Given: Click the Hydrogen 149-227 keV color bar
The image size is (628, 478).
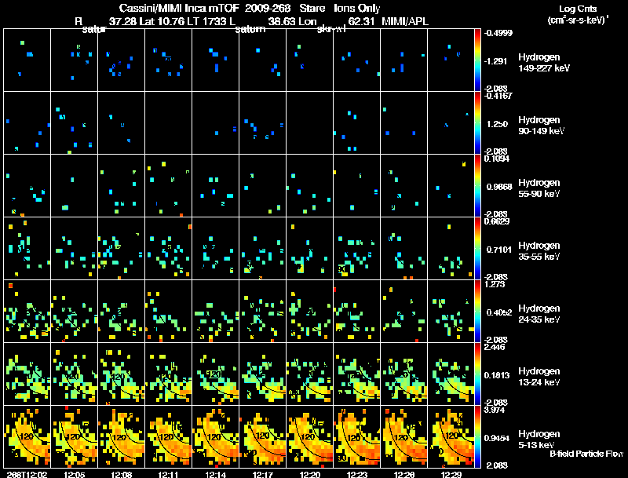Looking at the screenshot, I should pyautogui.click(x=477, y=60).
